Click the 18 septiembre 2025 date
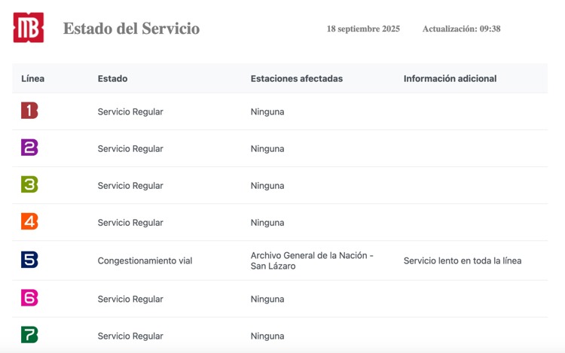Image resolution: width=565 pixels, height=353 pixels. 363,29
